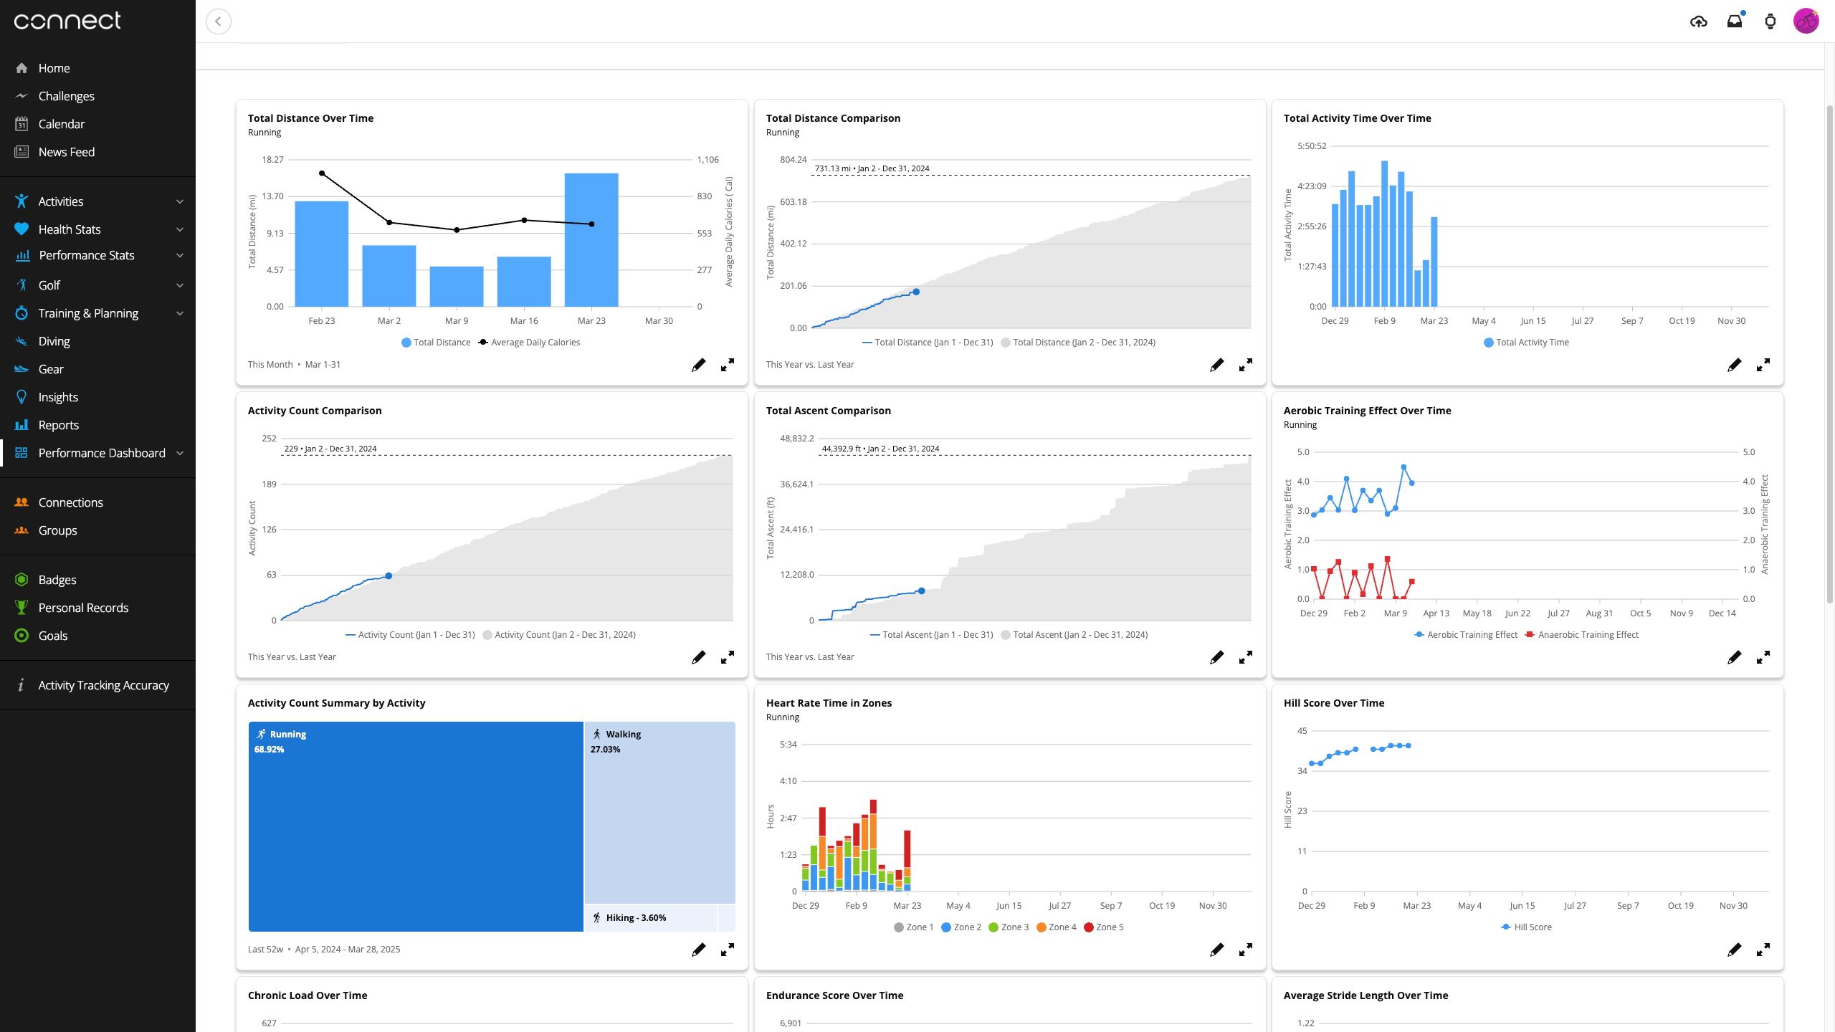Open the Personal Records page

[x=83, y=607]
